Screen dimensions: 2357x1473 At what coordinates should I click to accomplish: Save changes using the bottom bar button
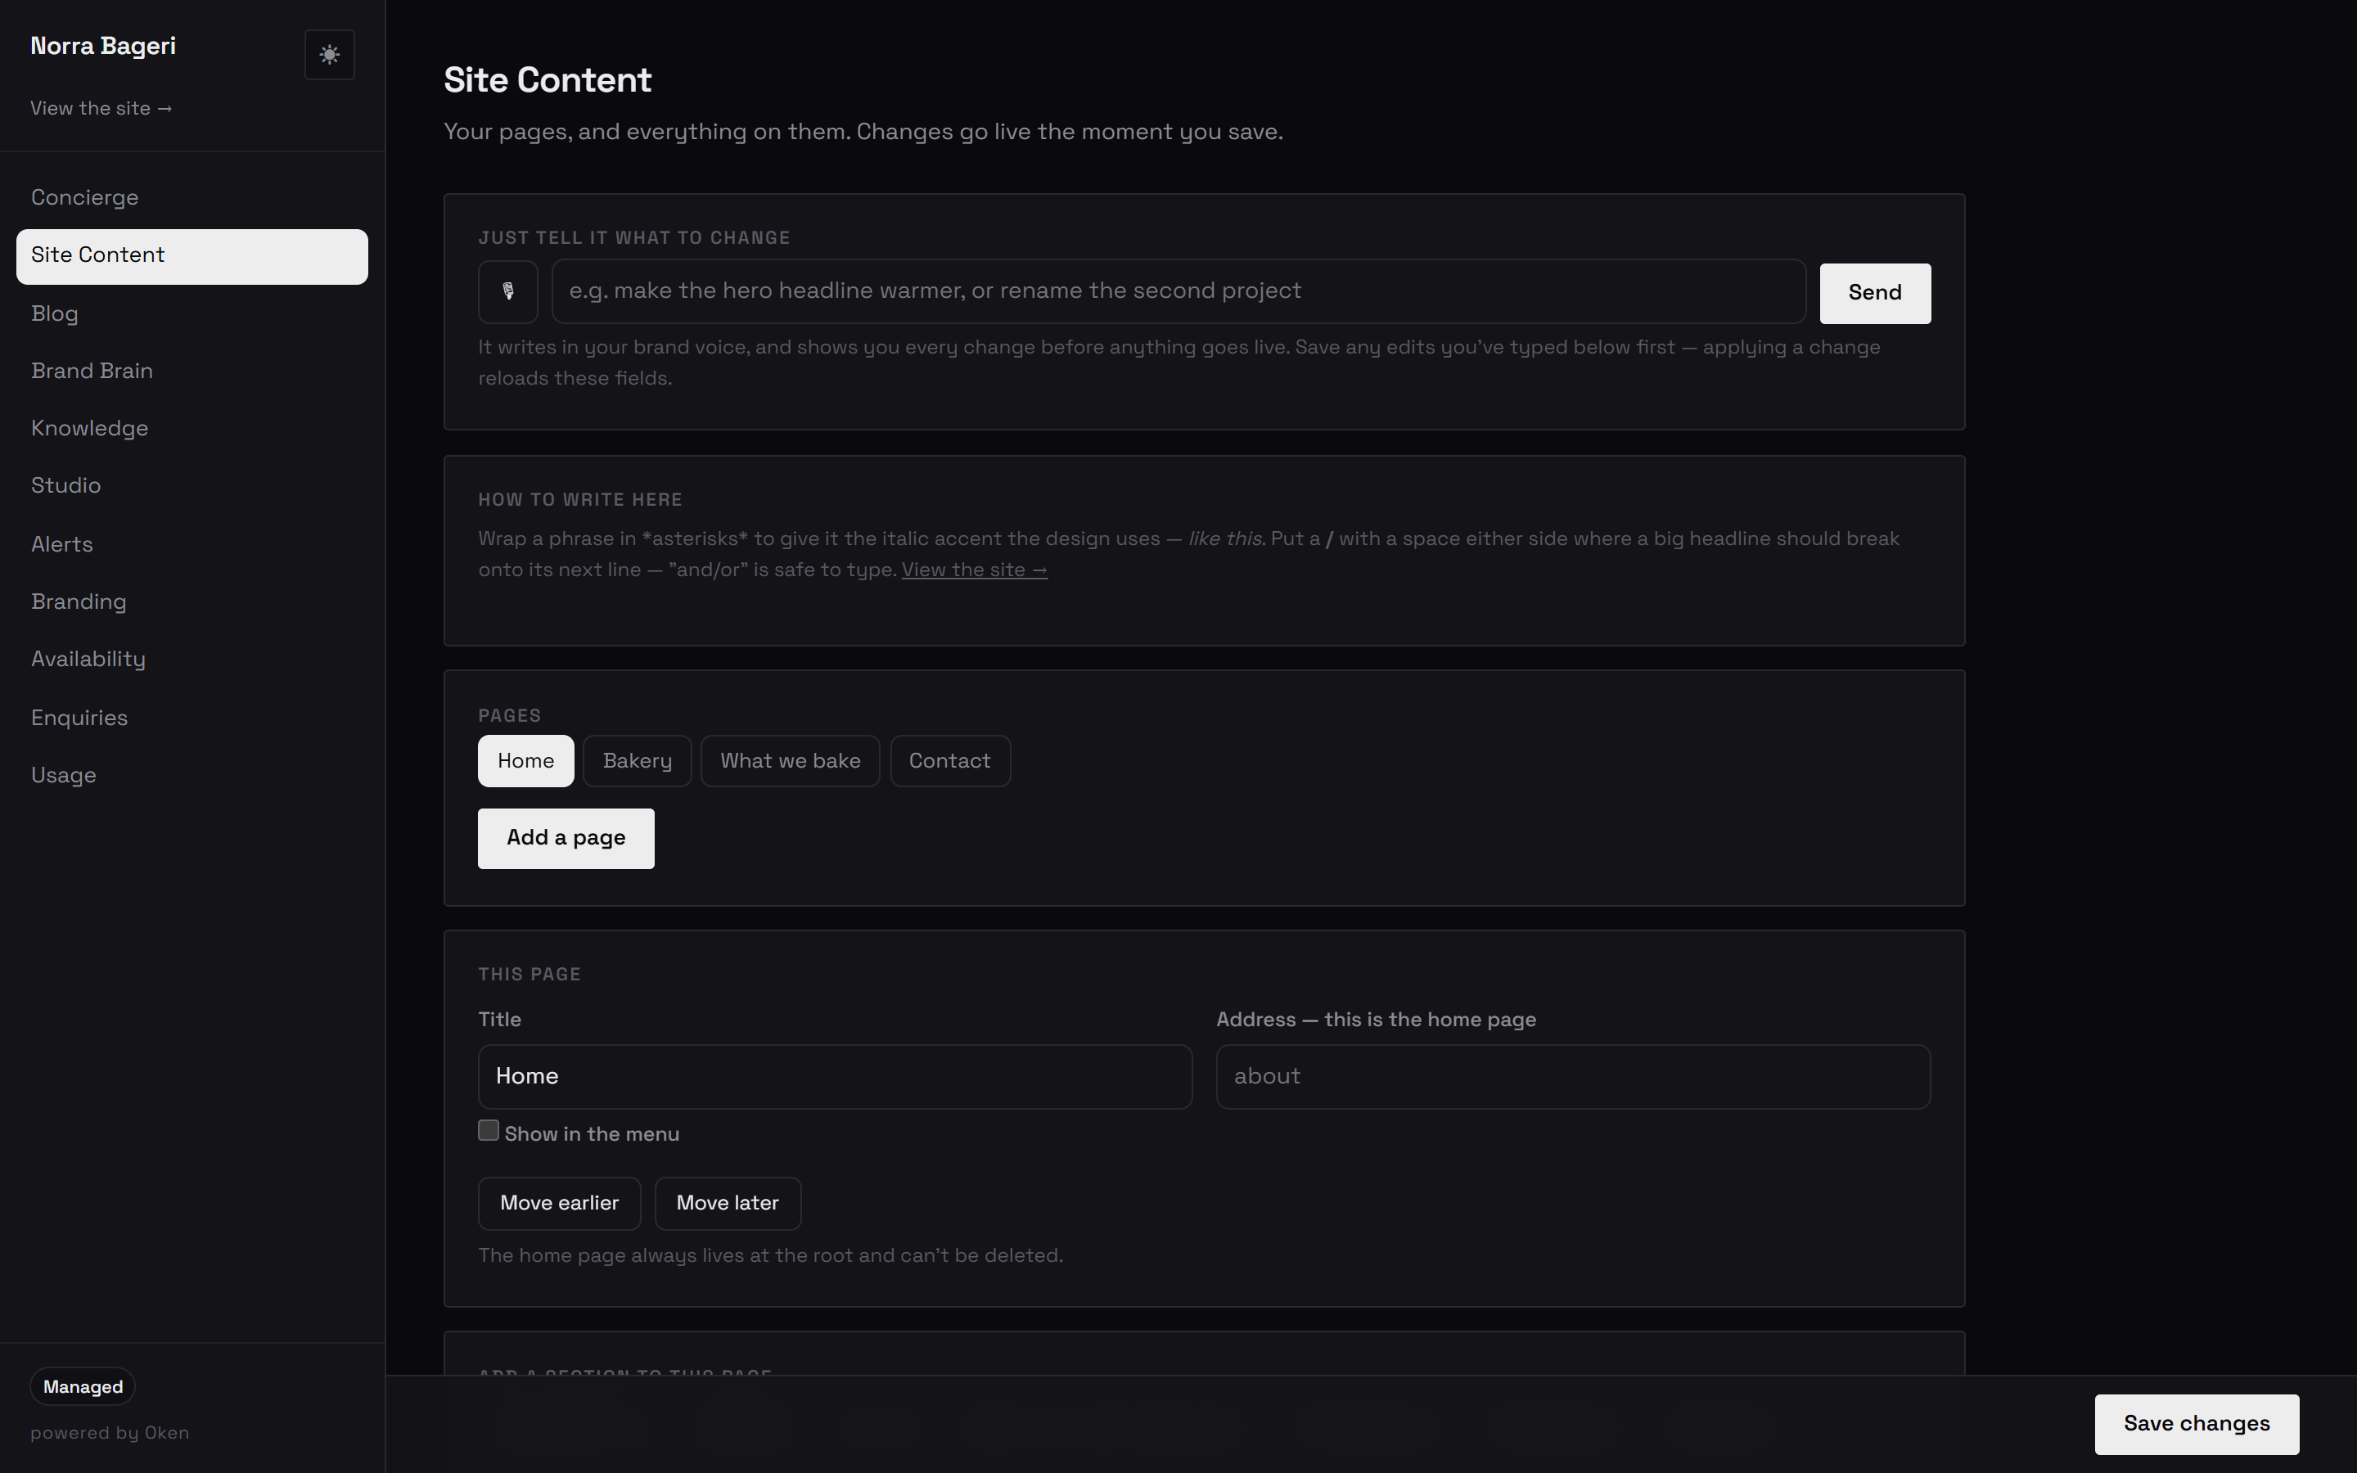[x=2197, y=1424]
